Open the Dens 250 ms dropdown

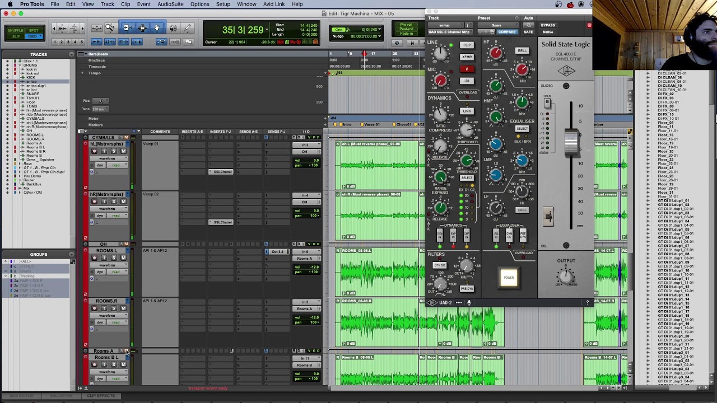pyautogui.click(x=101, y=109)
